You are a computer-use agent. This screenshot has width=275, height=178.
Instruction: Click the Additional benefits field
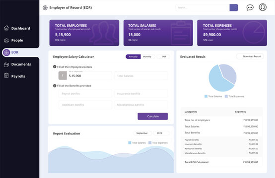85,105
